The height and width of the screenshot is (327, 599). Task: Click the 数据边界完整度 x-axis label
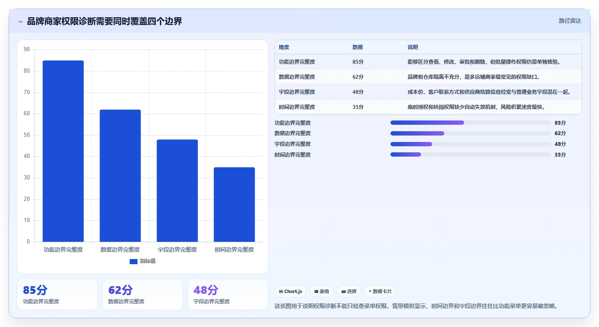[x=120, y=250]
